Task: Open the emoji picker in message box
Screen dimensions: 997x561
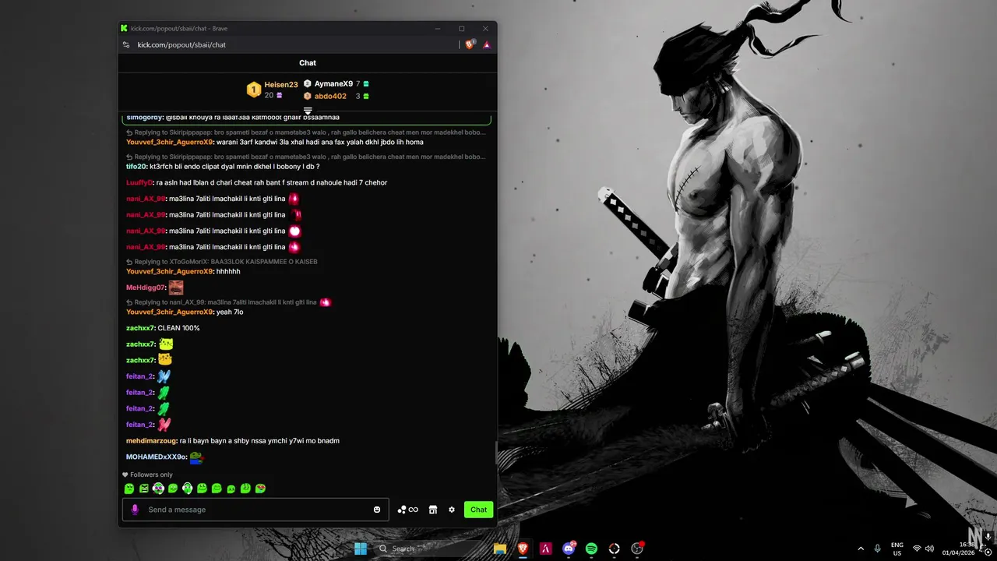Action: (377, 510)
